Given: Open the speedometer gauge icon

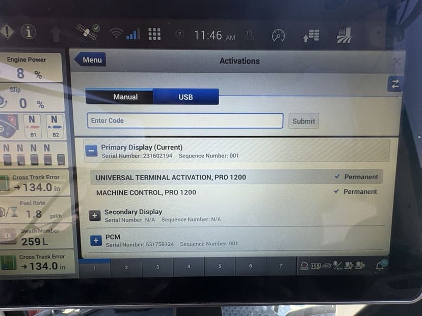Looking at the screenshot, I should click(278, 36).
